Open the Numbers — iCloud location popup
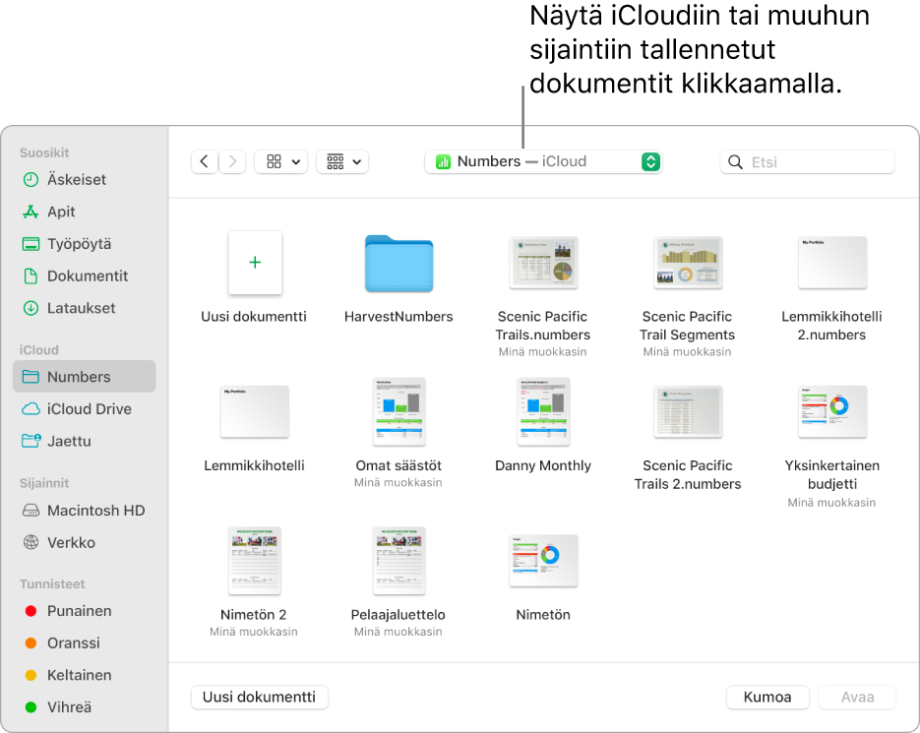 pos(543,161)
